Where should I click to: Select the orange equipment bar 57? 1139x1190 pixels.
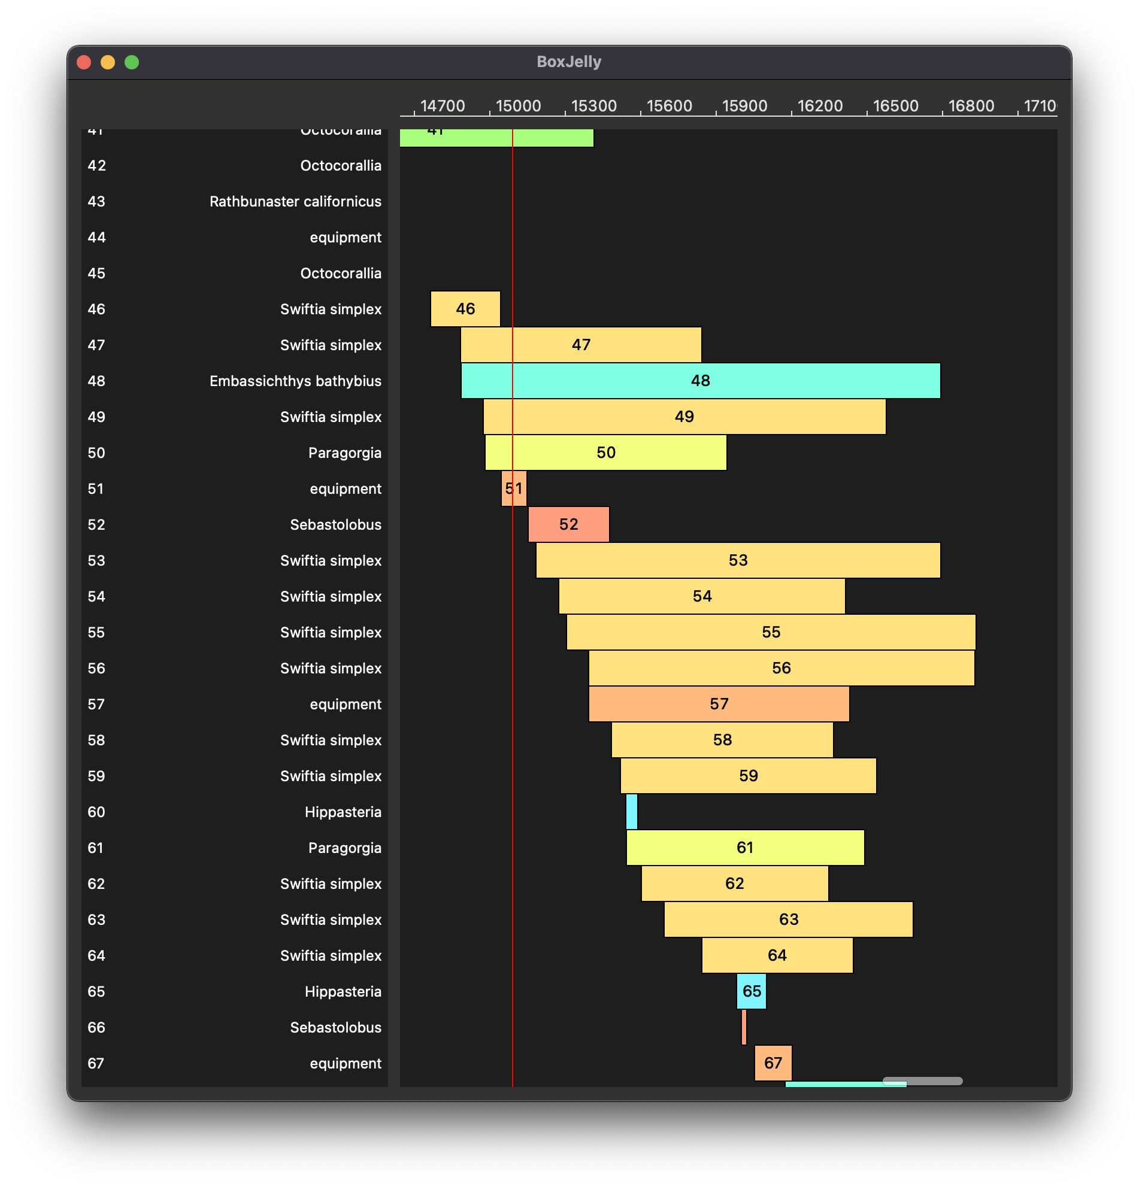(718, 704)
